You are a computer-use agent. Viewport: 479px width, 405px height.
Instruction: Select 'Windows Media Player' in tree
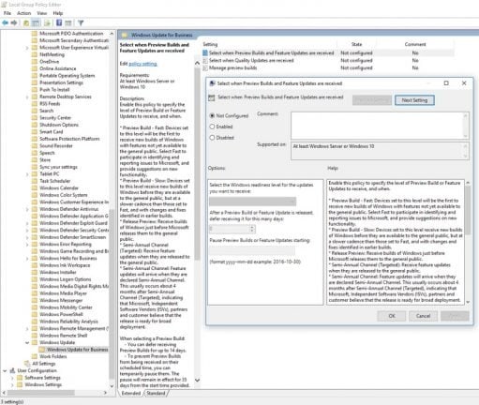click(x=63, y=293)
